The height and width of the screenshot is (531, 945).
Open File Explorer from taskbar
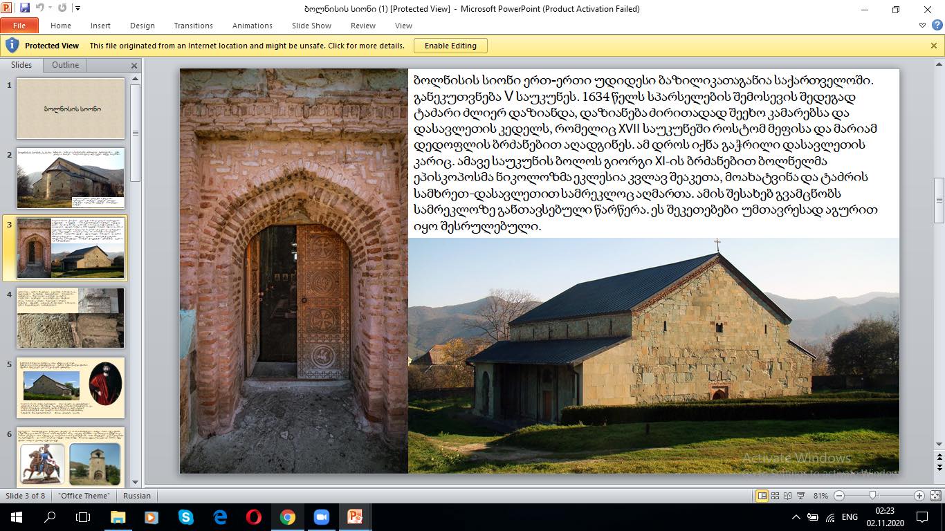[118, 517]
